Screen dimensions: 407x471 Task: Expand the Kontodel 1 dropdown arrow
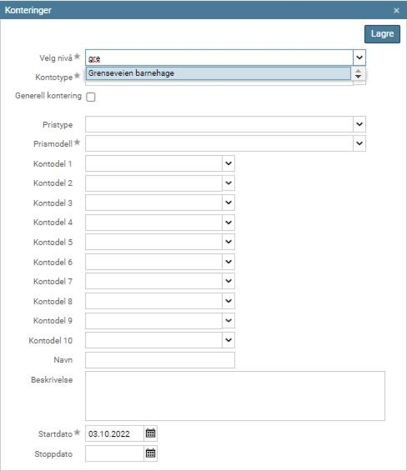coord(229,163)
